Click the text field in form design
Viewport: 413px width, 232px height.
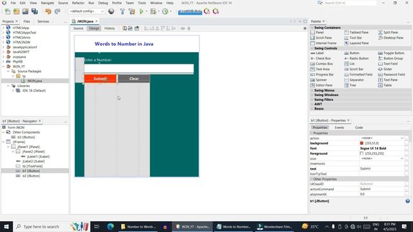pyautogui.click(x=139, y=68)
